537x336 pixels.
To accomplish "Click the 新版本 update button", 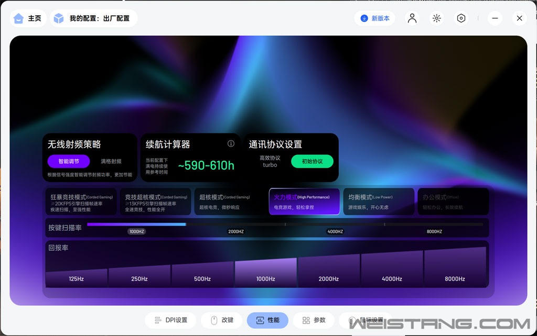I will [x=374, y=18].
